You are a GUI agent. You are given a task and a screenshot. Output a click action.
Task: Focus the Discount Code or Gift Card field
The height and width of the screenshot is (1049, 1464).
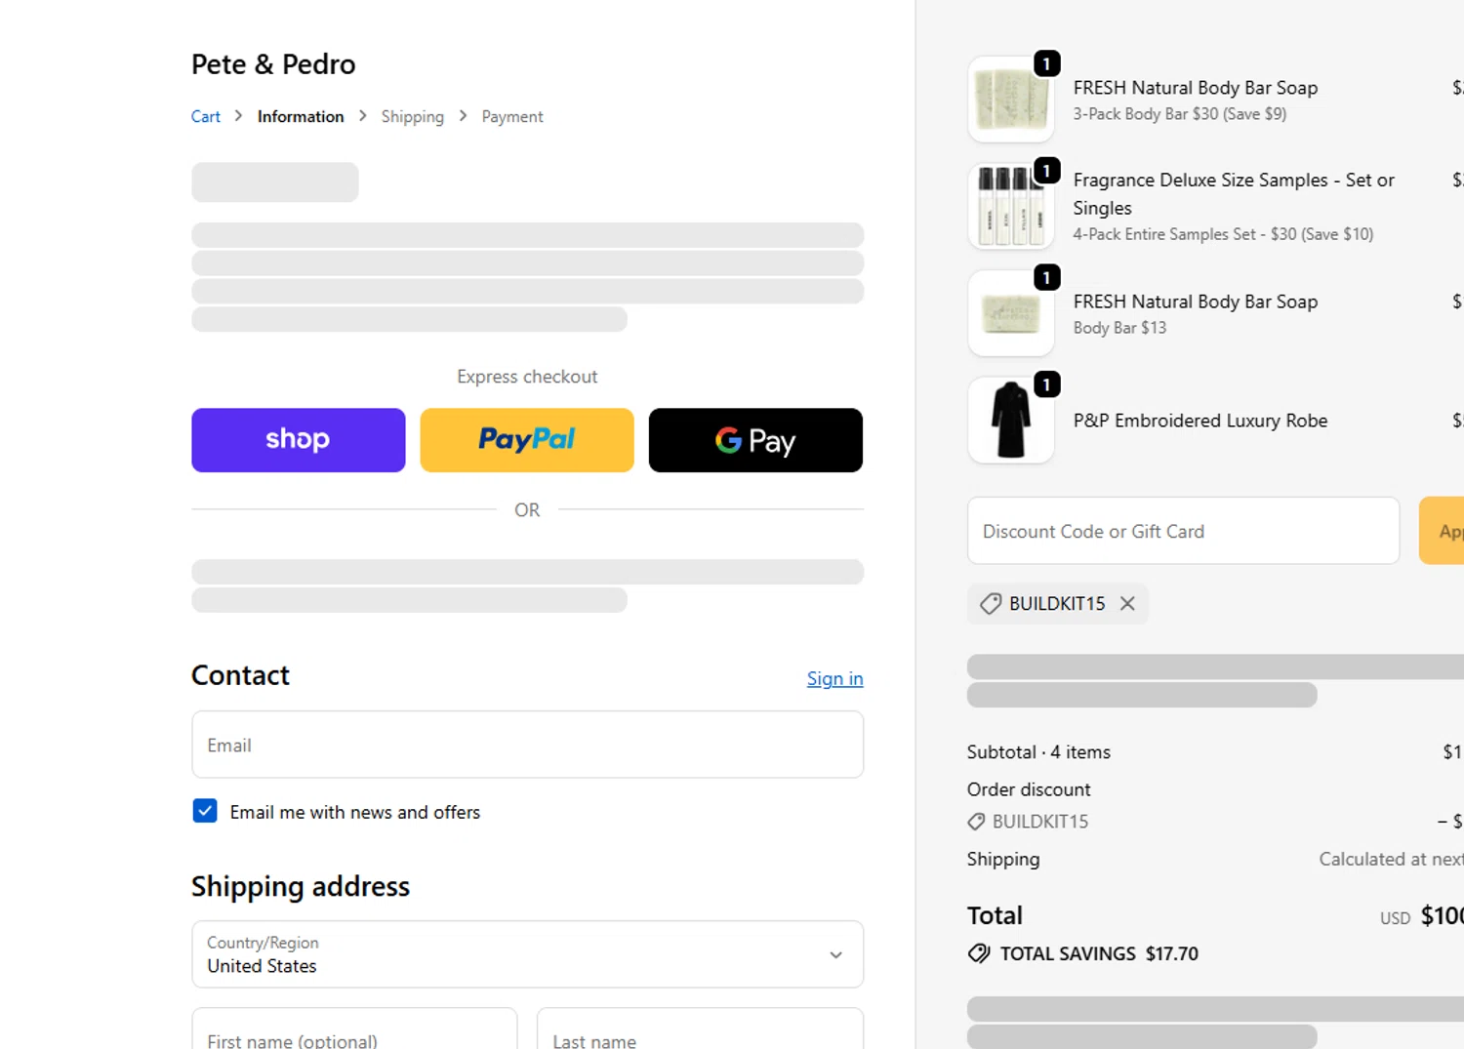[1183, 531]
